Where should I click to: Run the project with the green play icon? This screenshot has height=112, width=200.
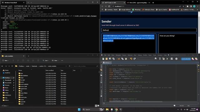pos(167,59)
